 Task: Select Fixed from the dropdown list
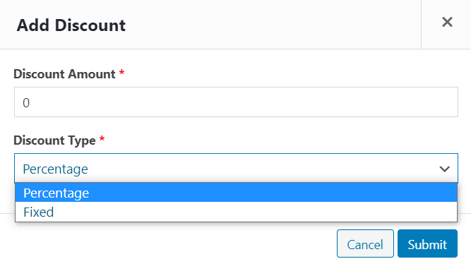(x=236, y=212)
